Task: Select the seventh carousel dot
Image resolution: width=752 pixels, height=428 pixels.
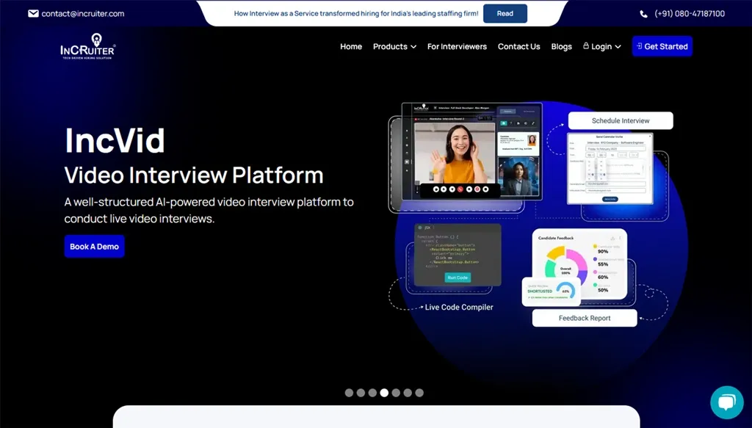Action: tap(419, 393)
